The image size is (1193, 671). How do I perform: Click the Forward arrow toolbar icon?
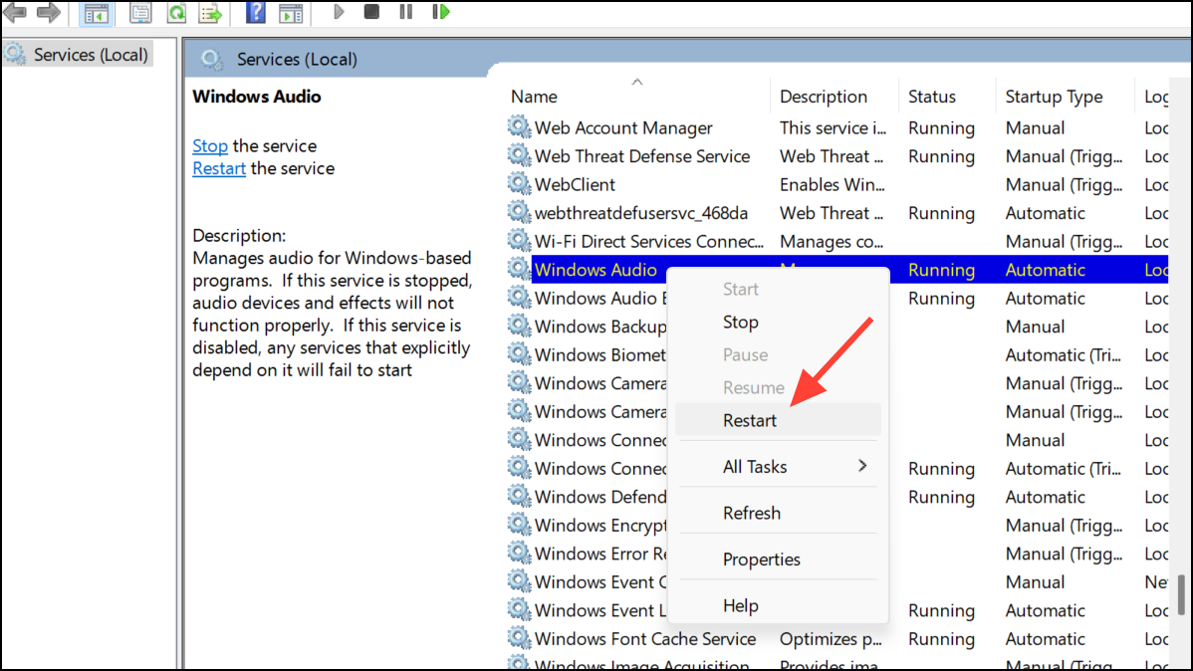pyautogui.click(x=49, y=12)
